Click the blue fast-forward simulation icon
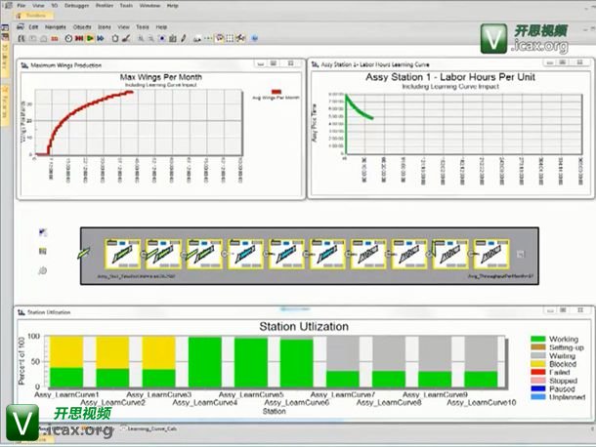The height and width of the screenshot is (447, 596). pyautogui.click(x=101, y=38)
